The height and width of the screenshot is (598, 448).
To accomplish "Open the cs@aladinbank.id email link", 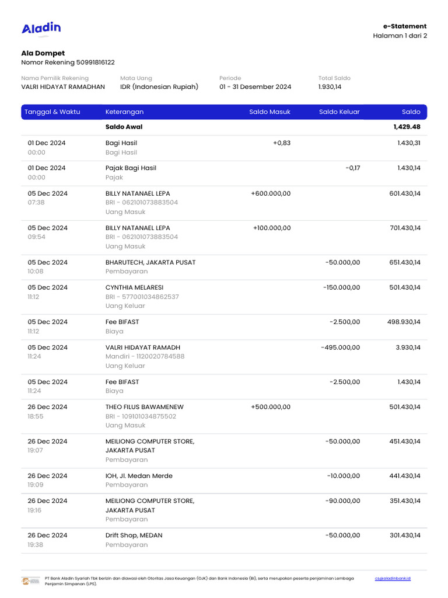I will (x=393, y=578).
